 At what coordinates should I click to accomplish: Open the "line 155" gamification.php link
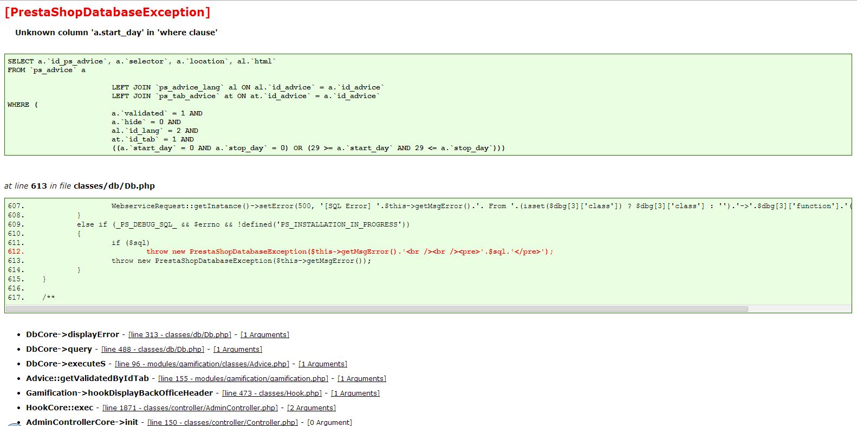243,379
